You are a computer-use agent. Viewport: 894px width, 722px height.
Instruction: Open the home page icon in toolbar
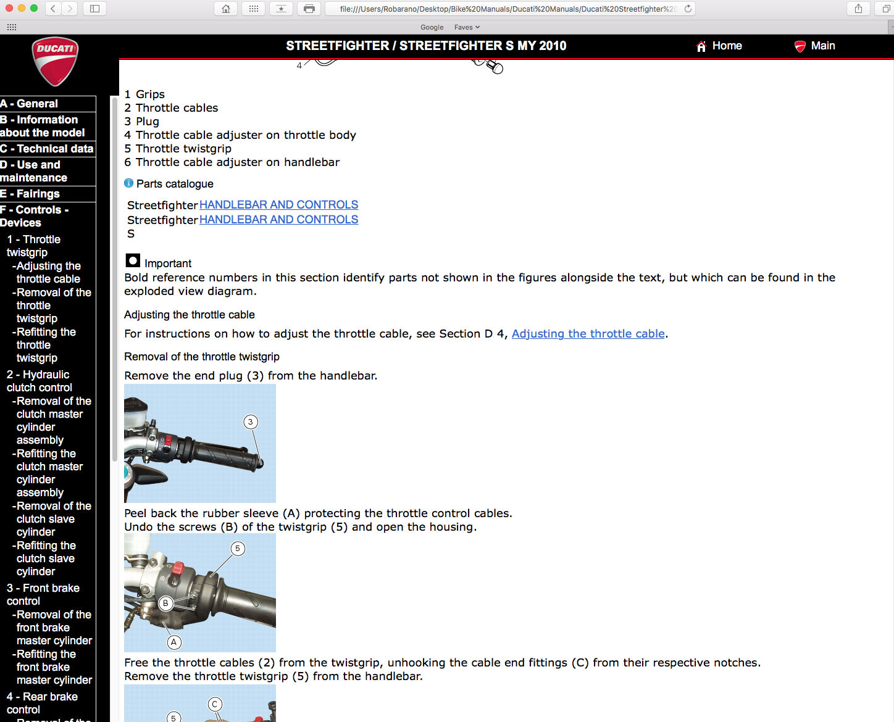click(226, 9)
